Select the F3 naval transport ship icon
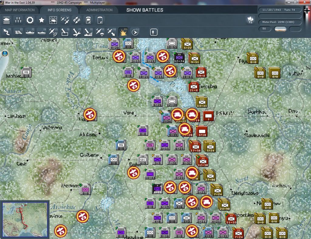 tap(30, 32)
